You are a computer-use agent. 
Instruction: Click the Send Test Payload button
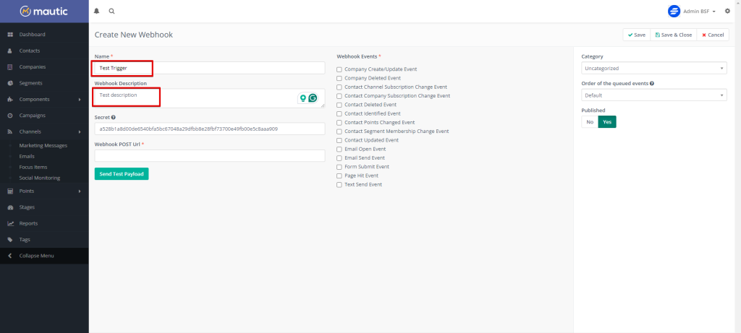point(122,174)
